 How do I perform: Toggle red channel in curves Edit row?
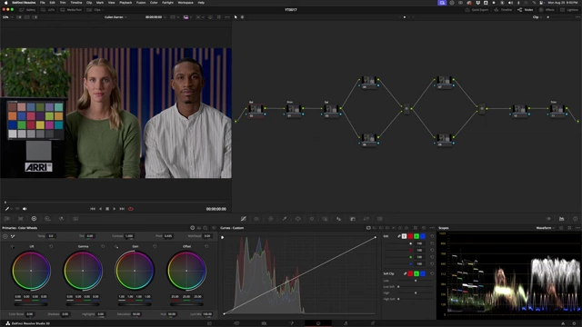[410, 236]
